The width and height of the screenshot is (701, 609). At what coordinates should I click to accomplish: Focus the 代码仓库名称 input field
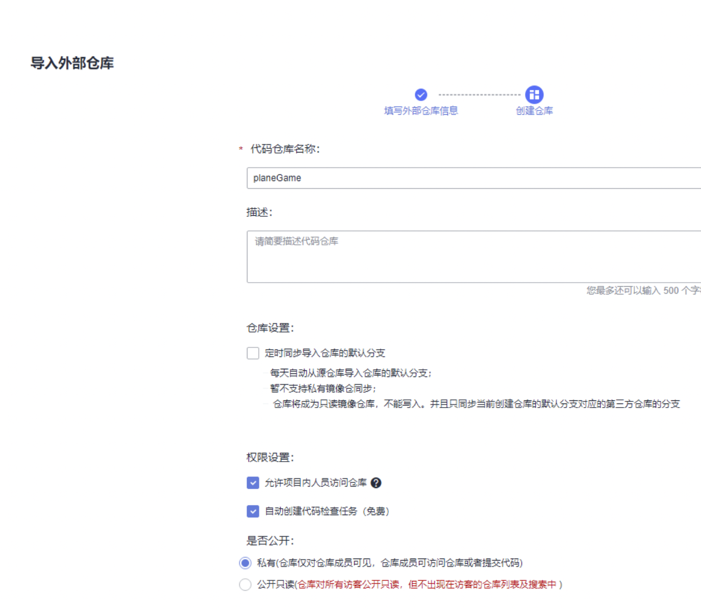[474, 178]
